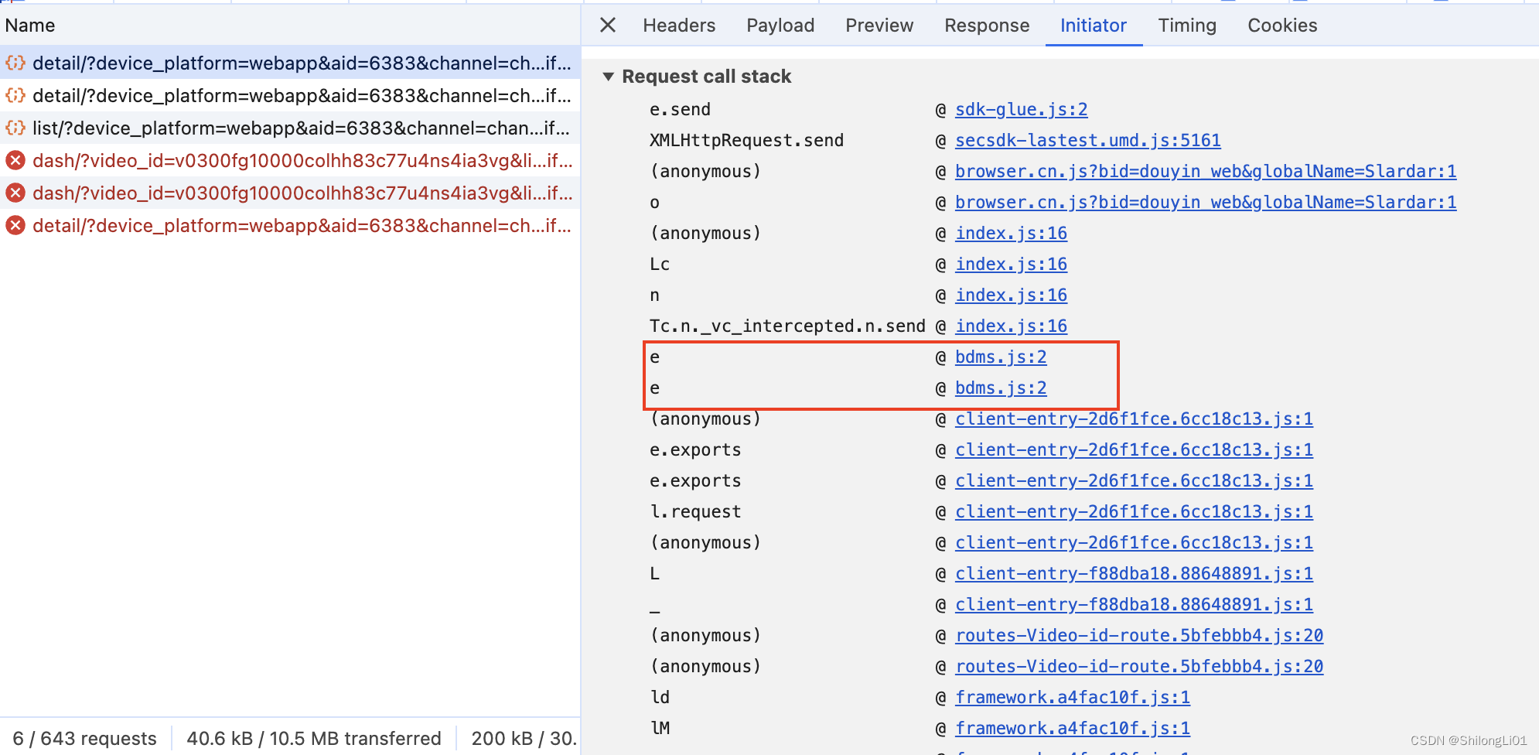Image resolution: width=1539 pixels, height=755 pixels.
Task: Switch to the Response tab
Action: coord(987,26)
